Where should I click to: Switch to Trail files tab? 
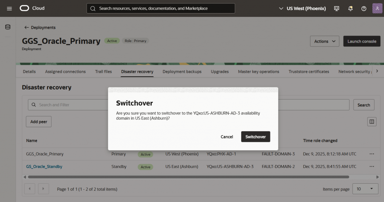103,71
